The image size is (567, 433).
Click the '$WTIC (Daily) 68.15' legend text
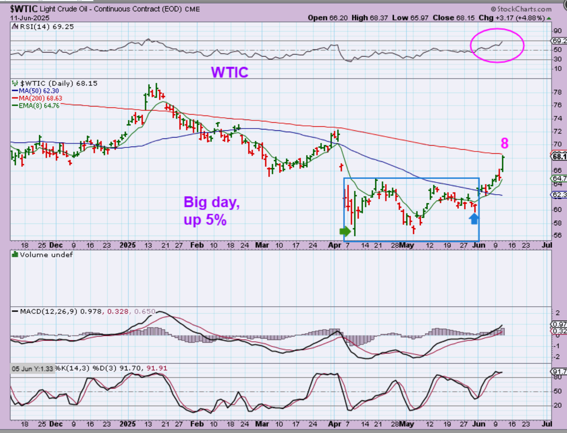(x=58, y=83)
